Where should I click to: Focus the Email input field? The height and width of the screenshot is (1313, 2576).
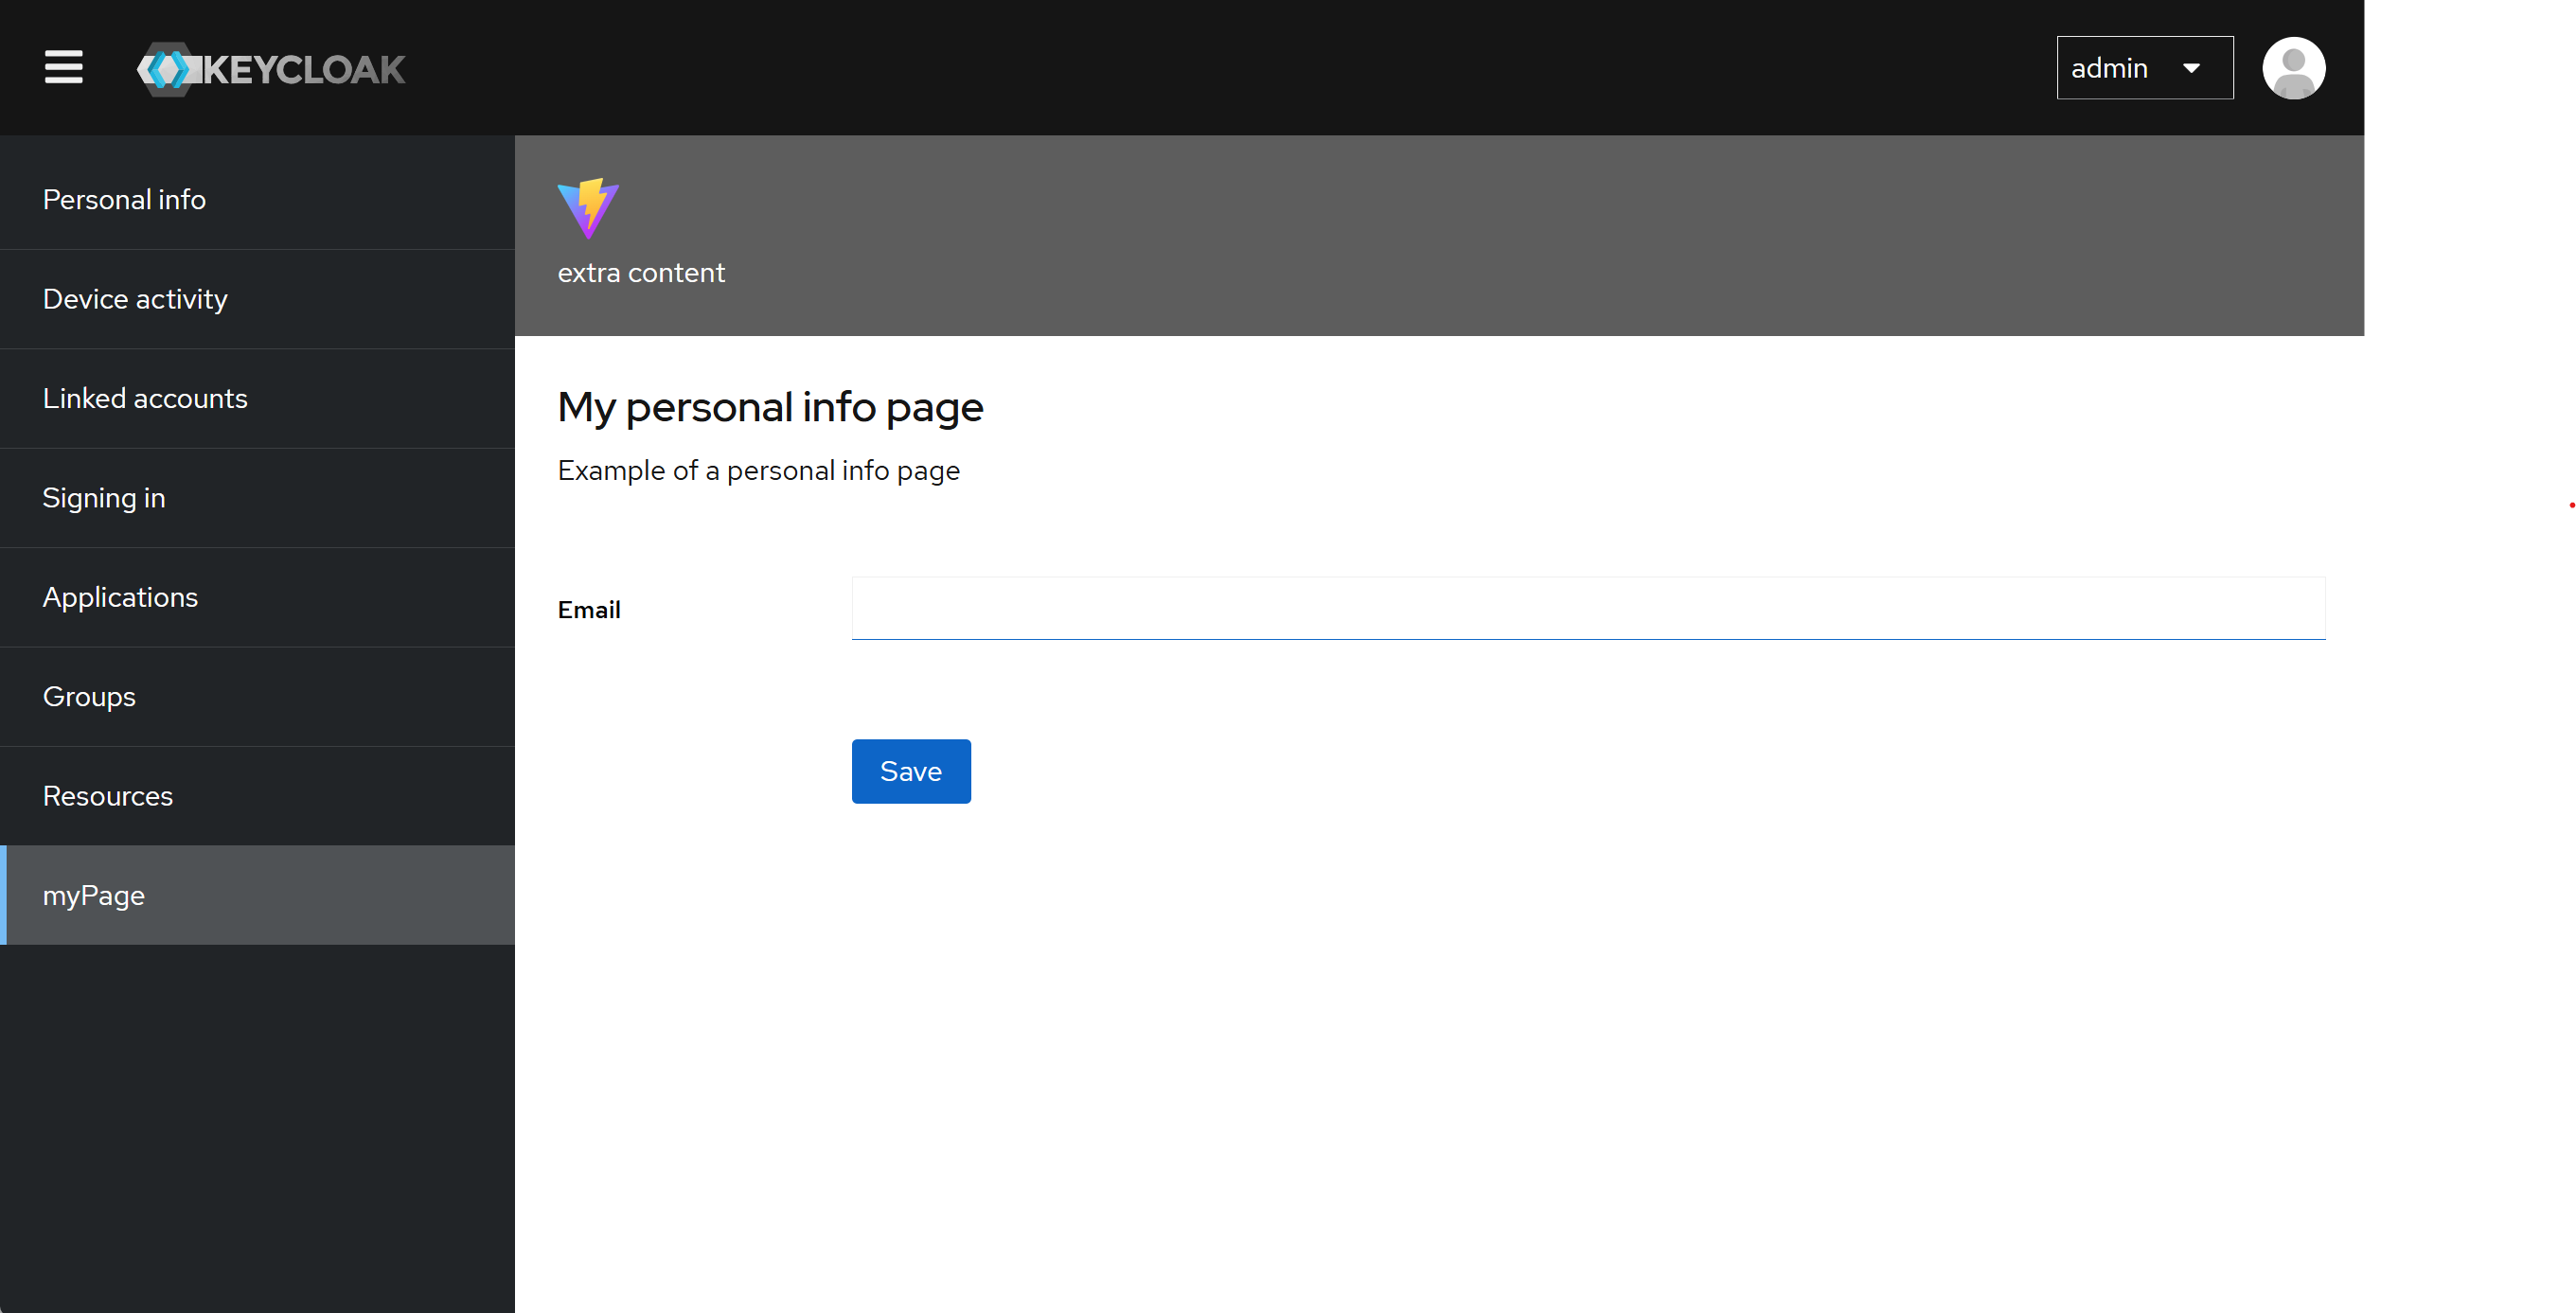pyautogui.click(x=1587, y=608)
